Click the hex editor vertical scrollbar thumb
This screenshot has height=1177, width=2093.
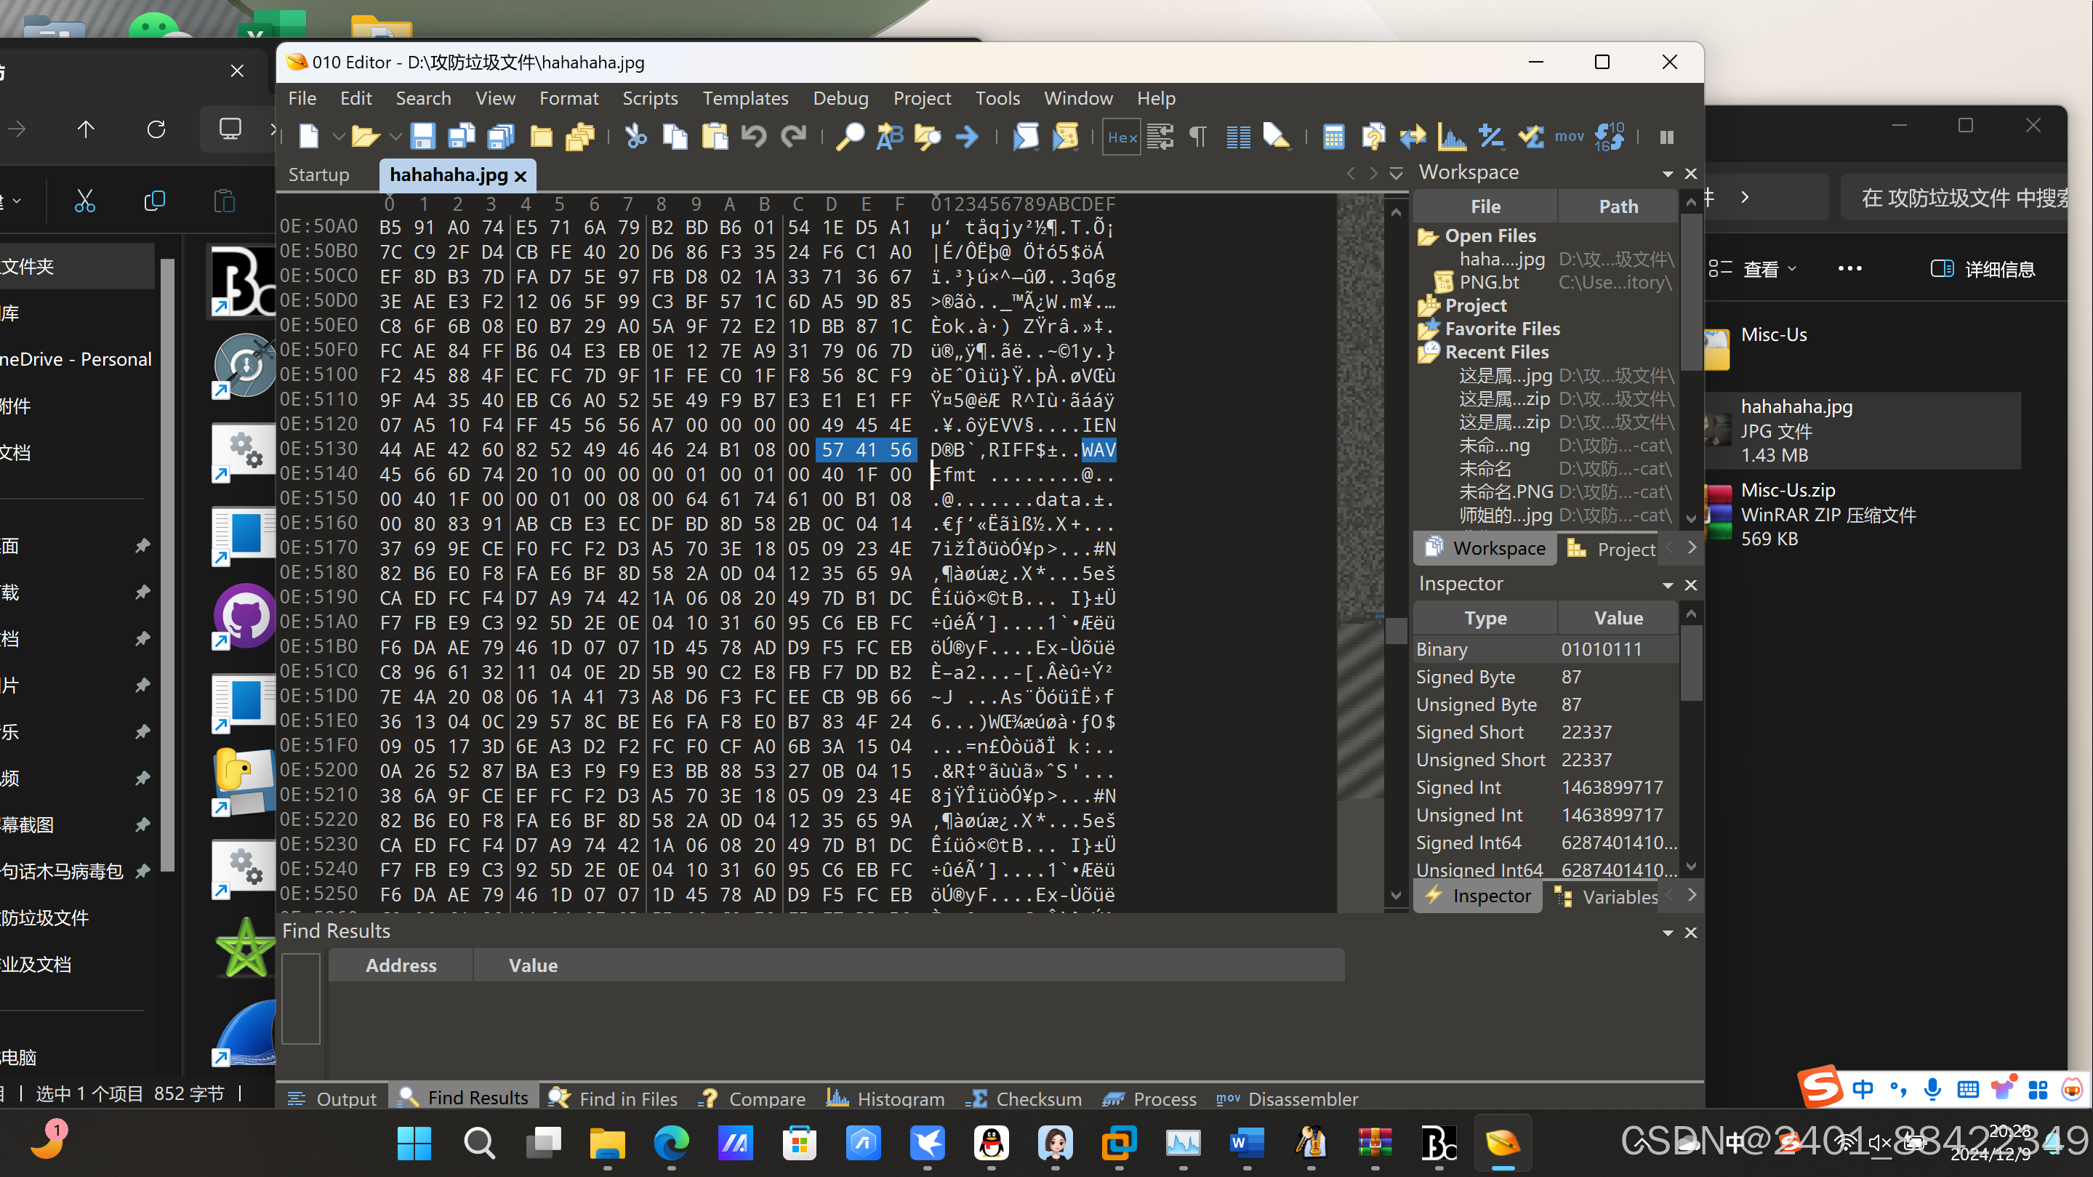coord(1396,630)
